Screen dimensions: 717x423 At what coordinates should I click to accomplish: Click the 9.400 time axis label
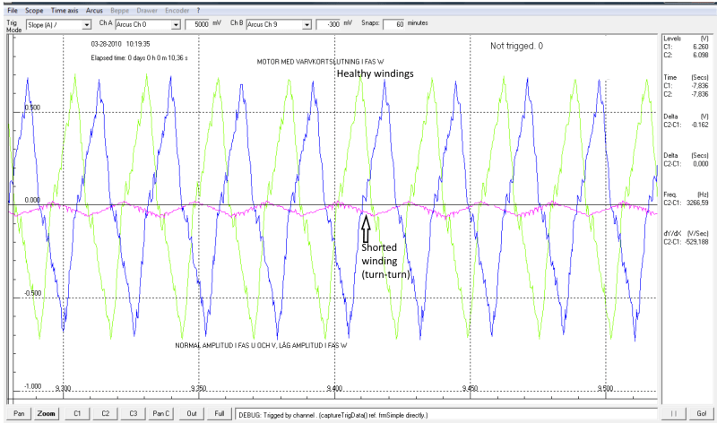[x=334, y=388]
